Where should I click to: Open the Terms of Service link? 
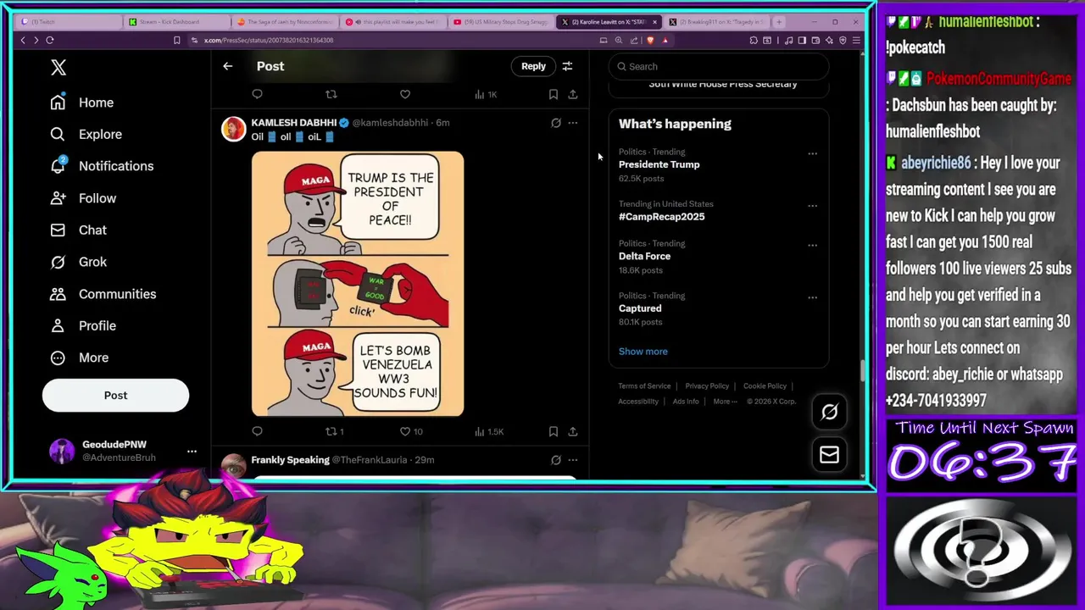click(x=644, y=386)
